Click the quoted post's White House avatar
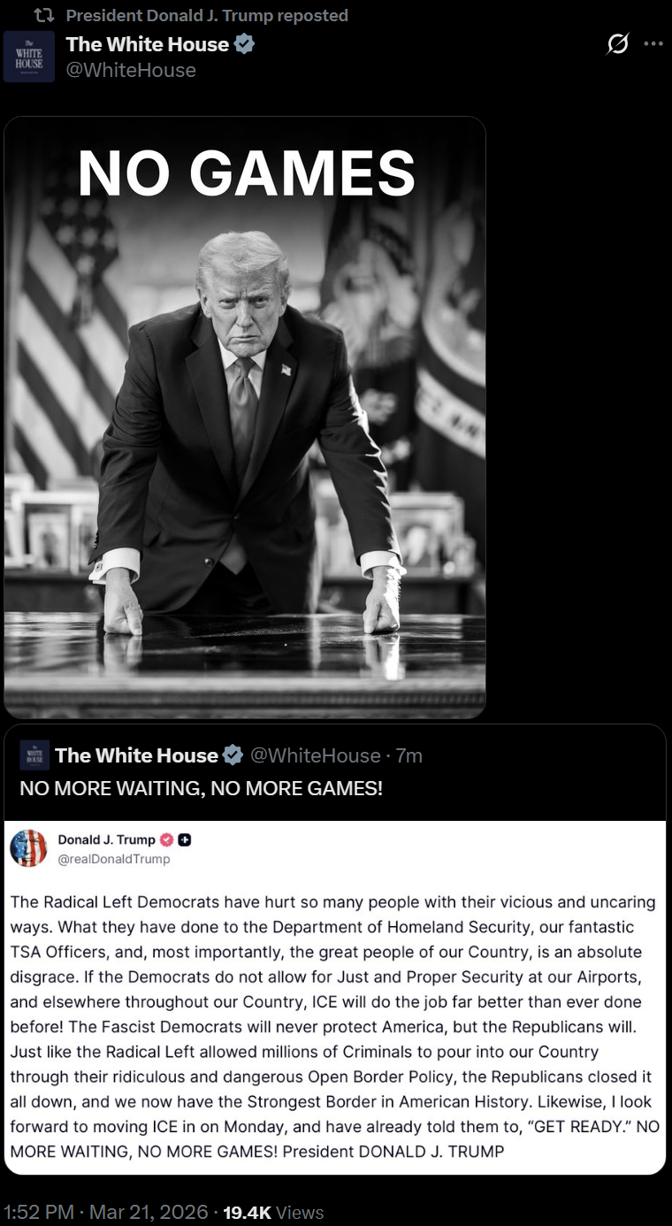This screenshot has height=1226, width=672. (34, 755)
